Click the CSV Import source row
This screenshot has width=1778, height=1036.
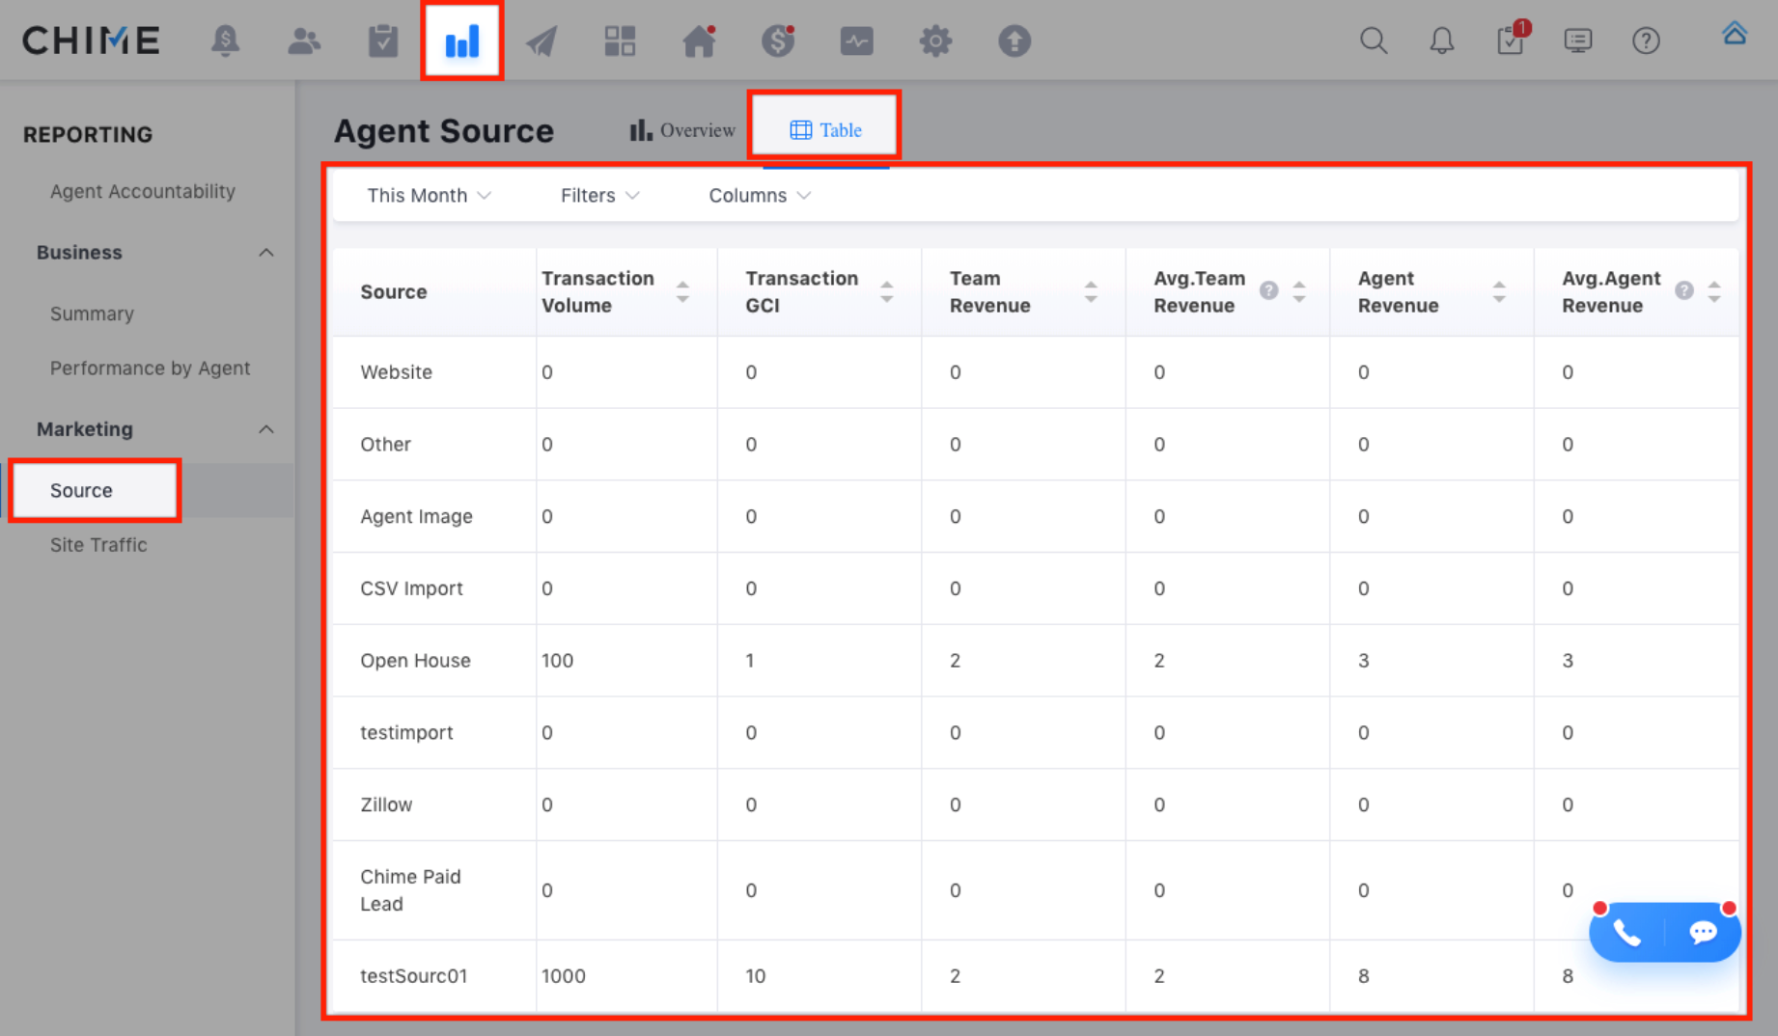pyautogui.click(x=1036, y=588)
